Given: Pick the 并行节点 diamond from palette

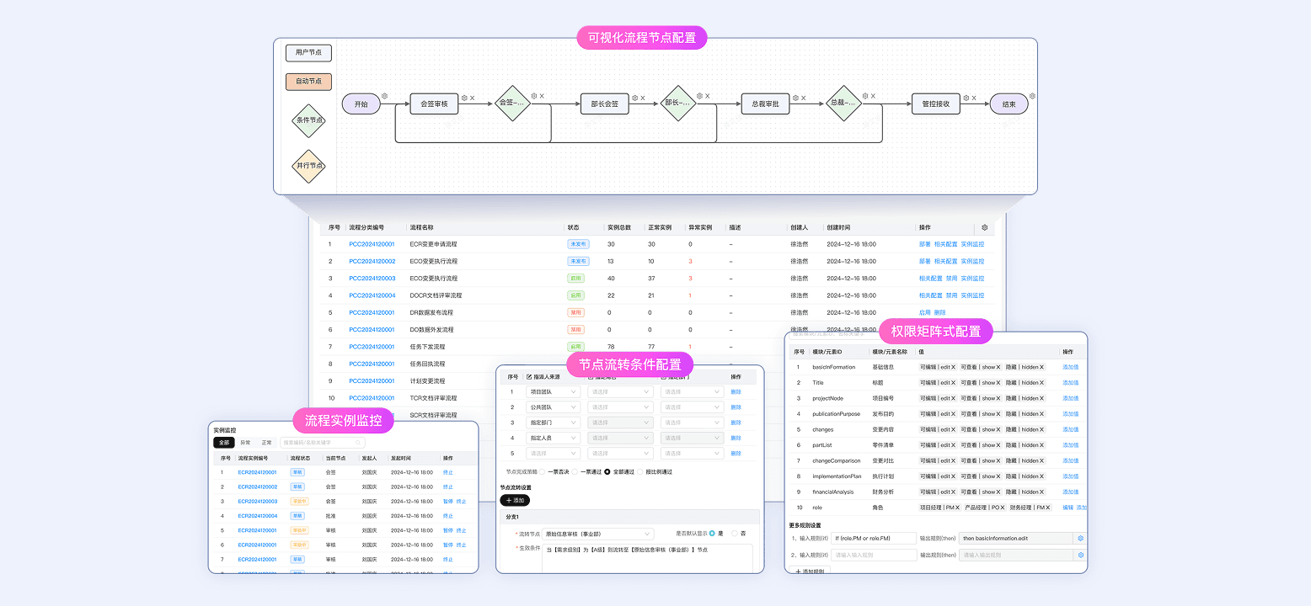Looking at the screenshot, I should [308, 166].
